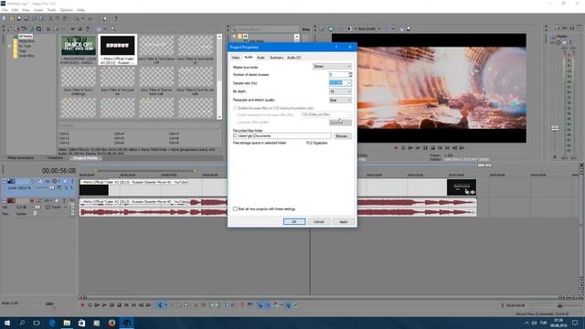The height and width of the screenshot is (329, 585).
Task: Click the audio track Pan slider handle
Action: (36, 214)
